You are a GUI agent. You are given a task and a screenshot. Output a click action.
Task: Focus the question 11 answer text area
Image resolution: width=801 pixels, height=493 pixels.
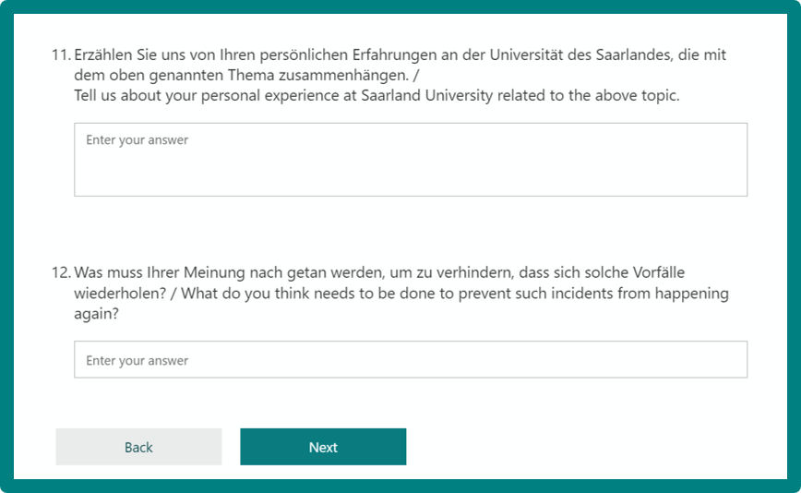click(x=411, y=160)
